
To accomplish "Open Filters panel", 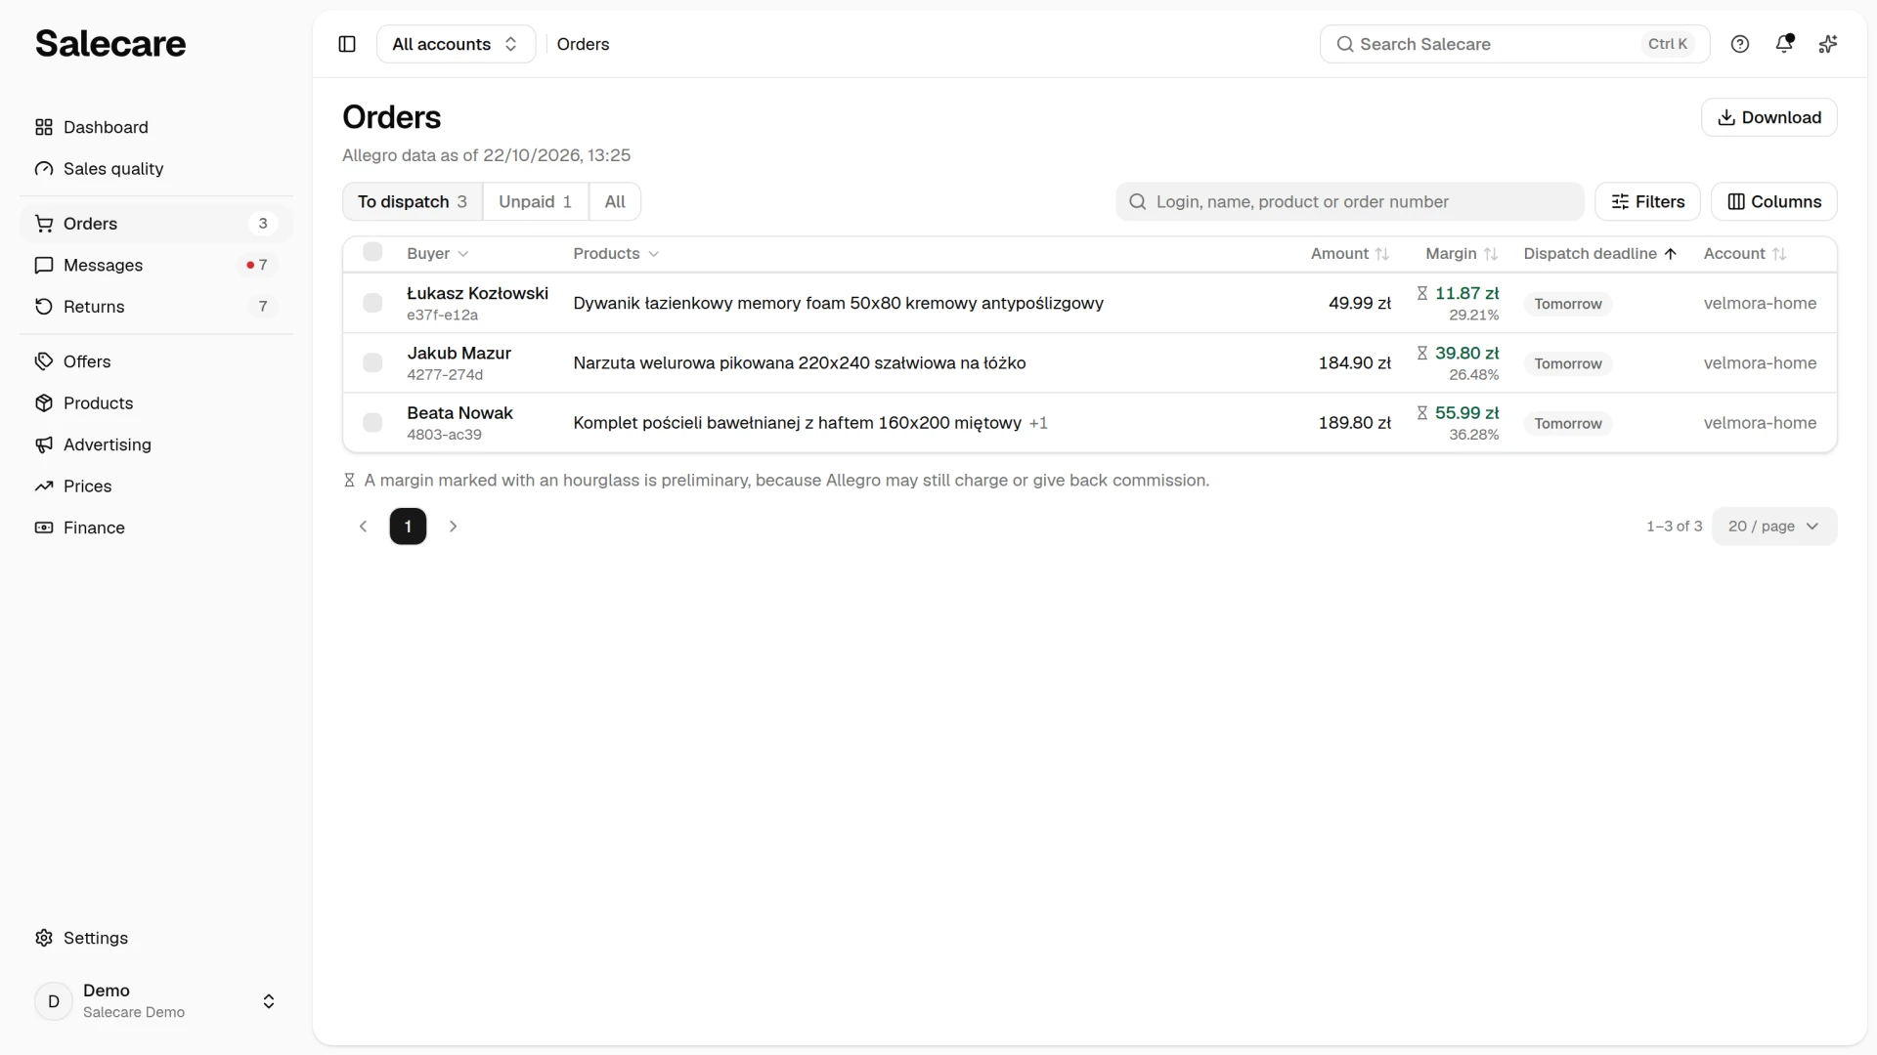I will click(1647, 202).
